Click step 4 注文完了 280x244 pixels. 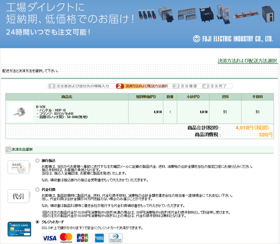pyautogui.click(x=215, y=86)
